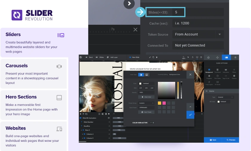Image resolution: width=251 pixels, height=151 pixels.
Task: Click the blue Save button
Action: (213, 140)
